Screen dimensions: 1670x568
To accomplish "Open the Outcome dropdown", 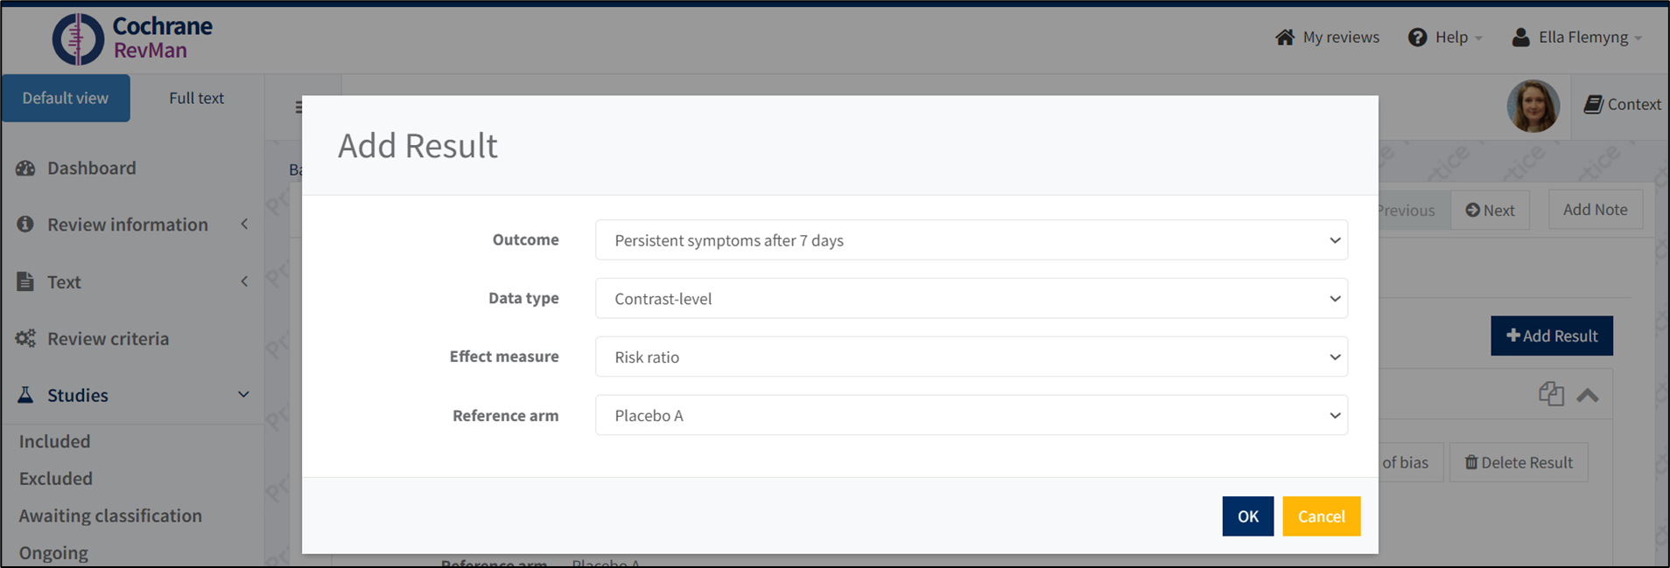I will click(971, 240).
